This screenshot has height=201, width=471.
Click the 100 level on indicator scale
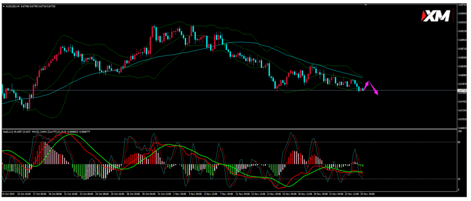460,132
